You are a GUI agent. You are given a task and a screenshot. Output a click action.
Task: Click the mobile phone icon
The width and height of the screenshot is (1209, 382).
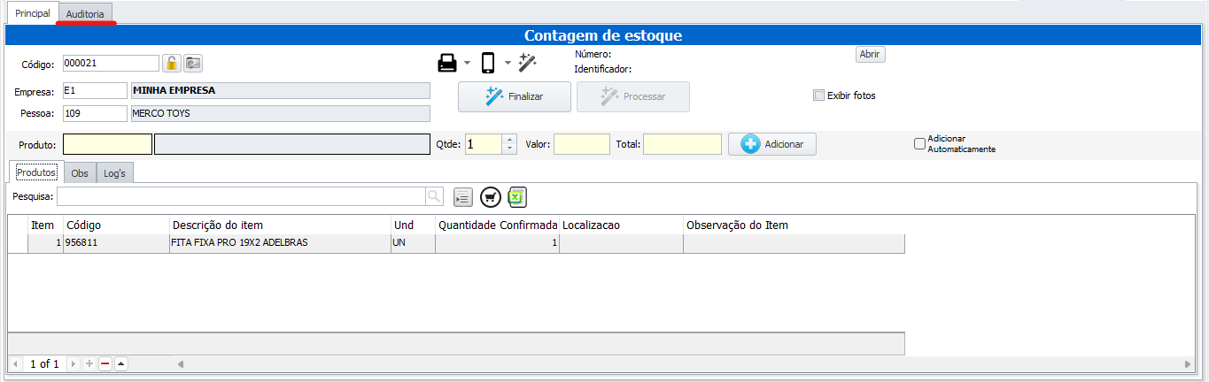coord(488,63)
